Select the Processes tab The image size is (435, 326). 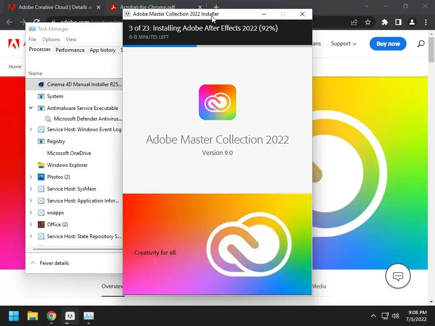(x=40, y=49)
